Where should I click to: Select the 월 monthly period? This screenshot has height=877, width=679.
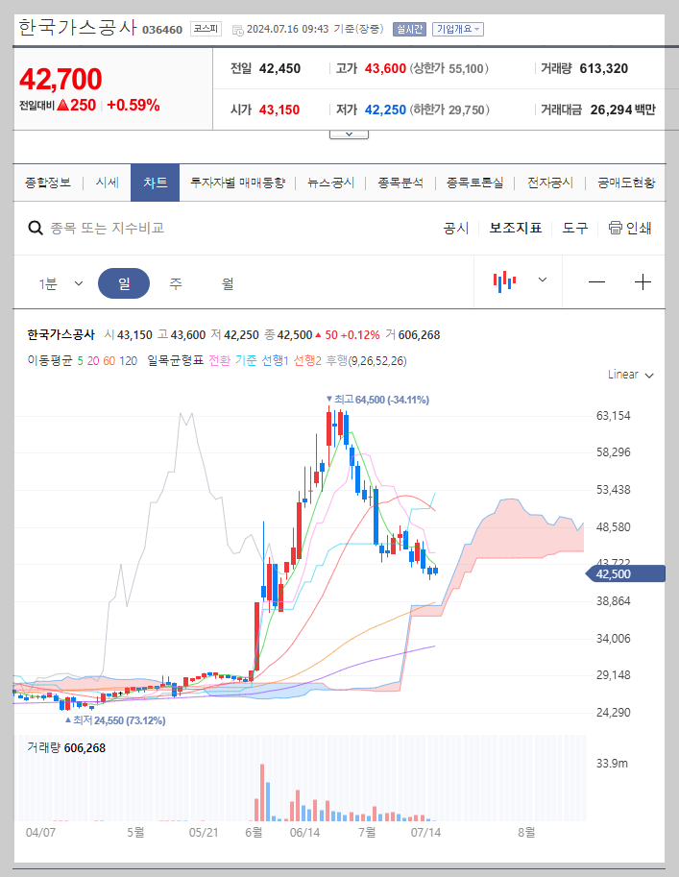(228, 283)
